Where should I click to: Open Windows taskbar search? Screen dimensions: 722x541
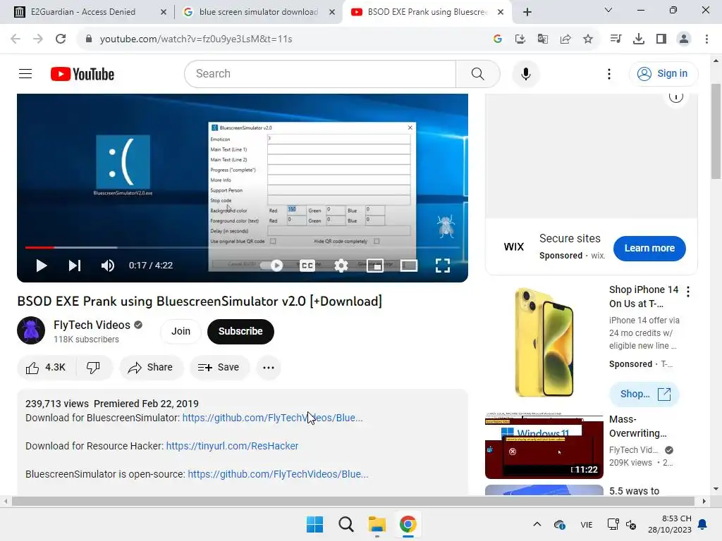coord(345,524)
